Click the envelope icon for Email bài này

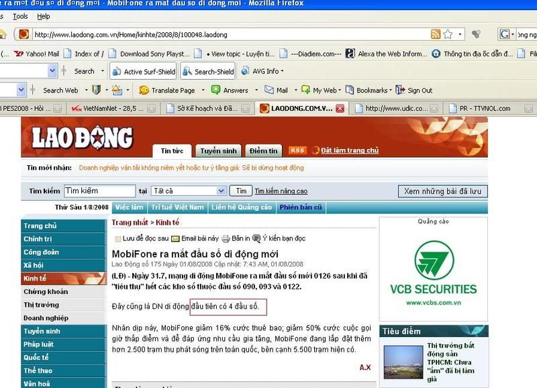(x=175, y=238)
